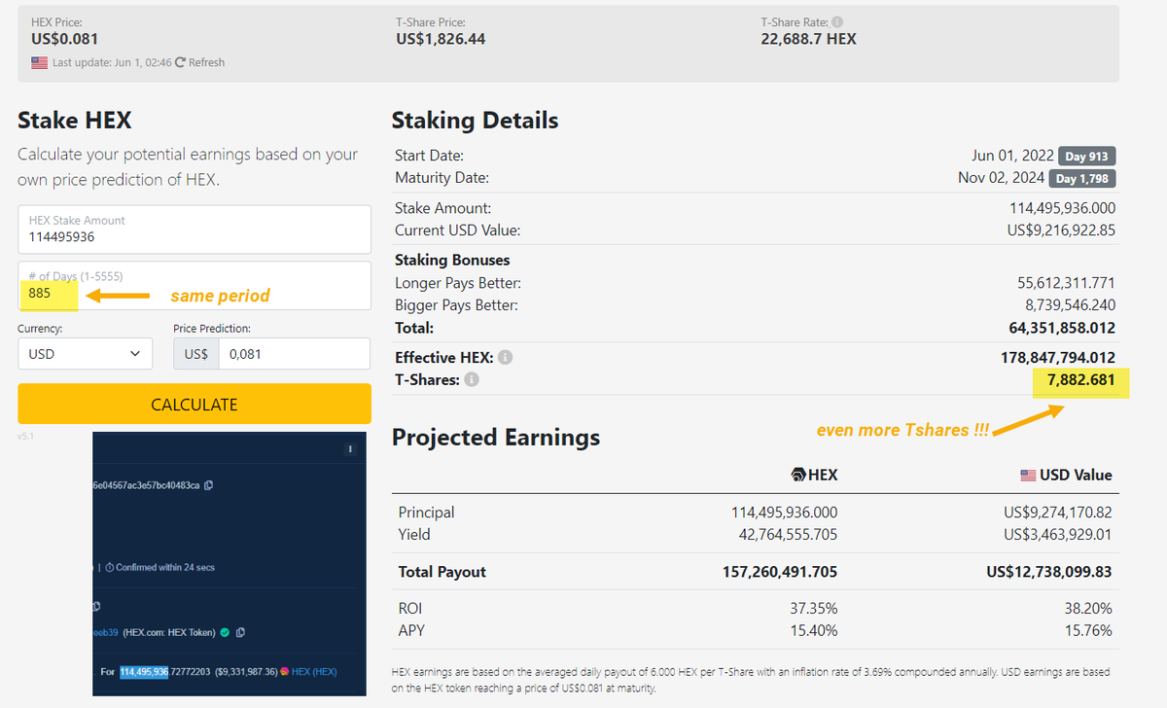1167x708 pixels.
Task: Click the T-Share Rate value 22,688.7 HEX
Action: [x=808, y=40]
